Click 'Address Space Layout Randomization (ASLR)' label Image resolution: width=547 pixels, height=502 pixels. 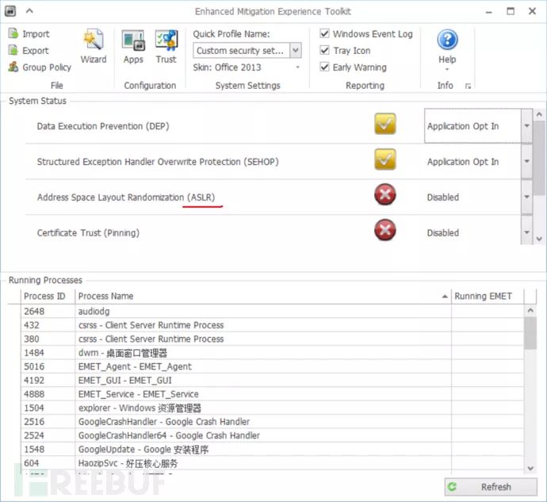coord(126,197)
